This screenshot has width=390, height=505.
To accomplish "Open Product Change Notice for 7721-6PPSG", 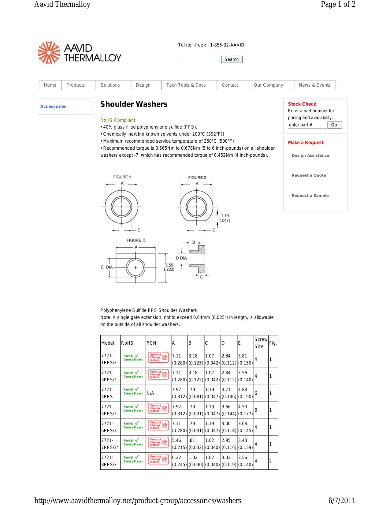I will [x=158, y=425].
